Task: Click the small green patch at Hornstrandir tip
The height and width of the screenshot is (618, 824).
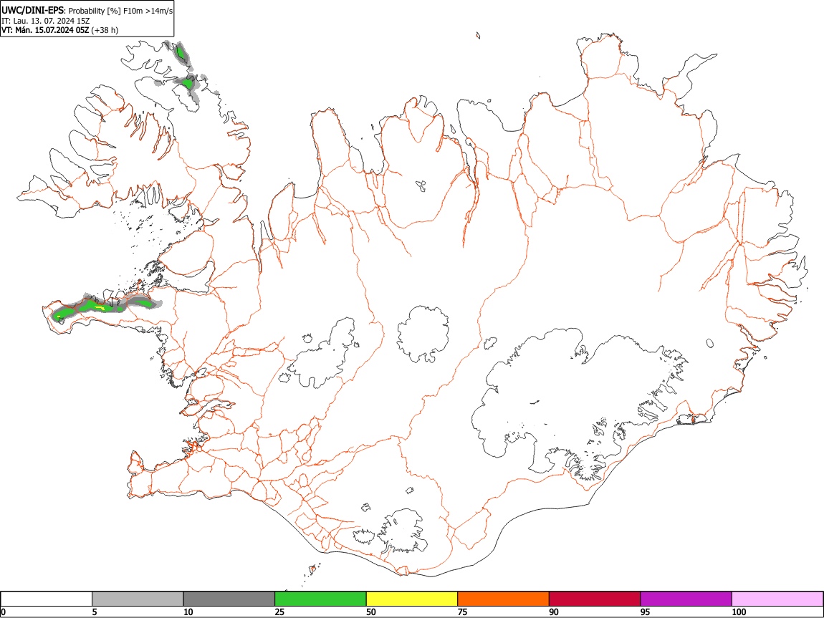Action: 181,52
